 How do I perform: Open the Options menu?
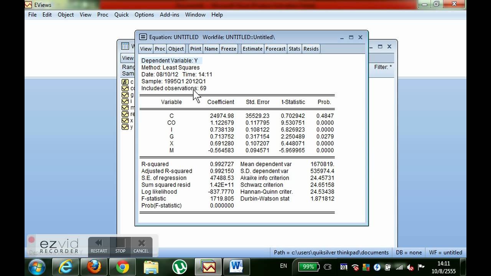point(144,15)
